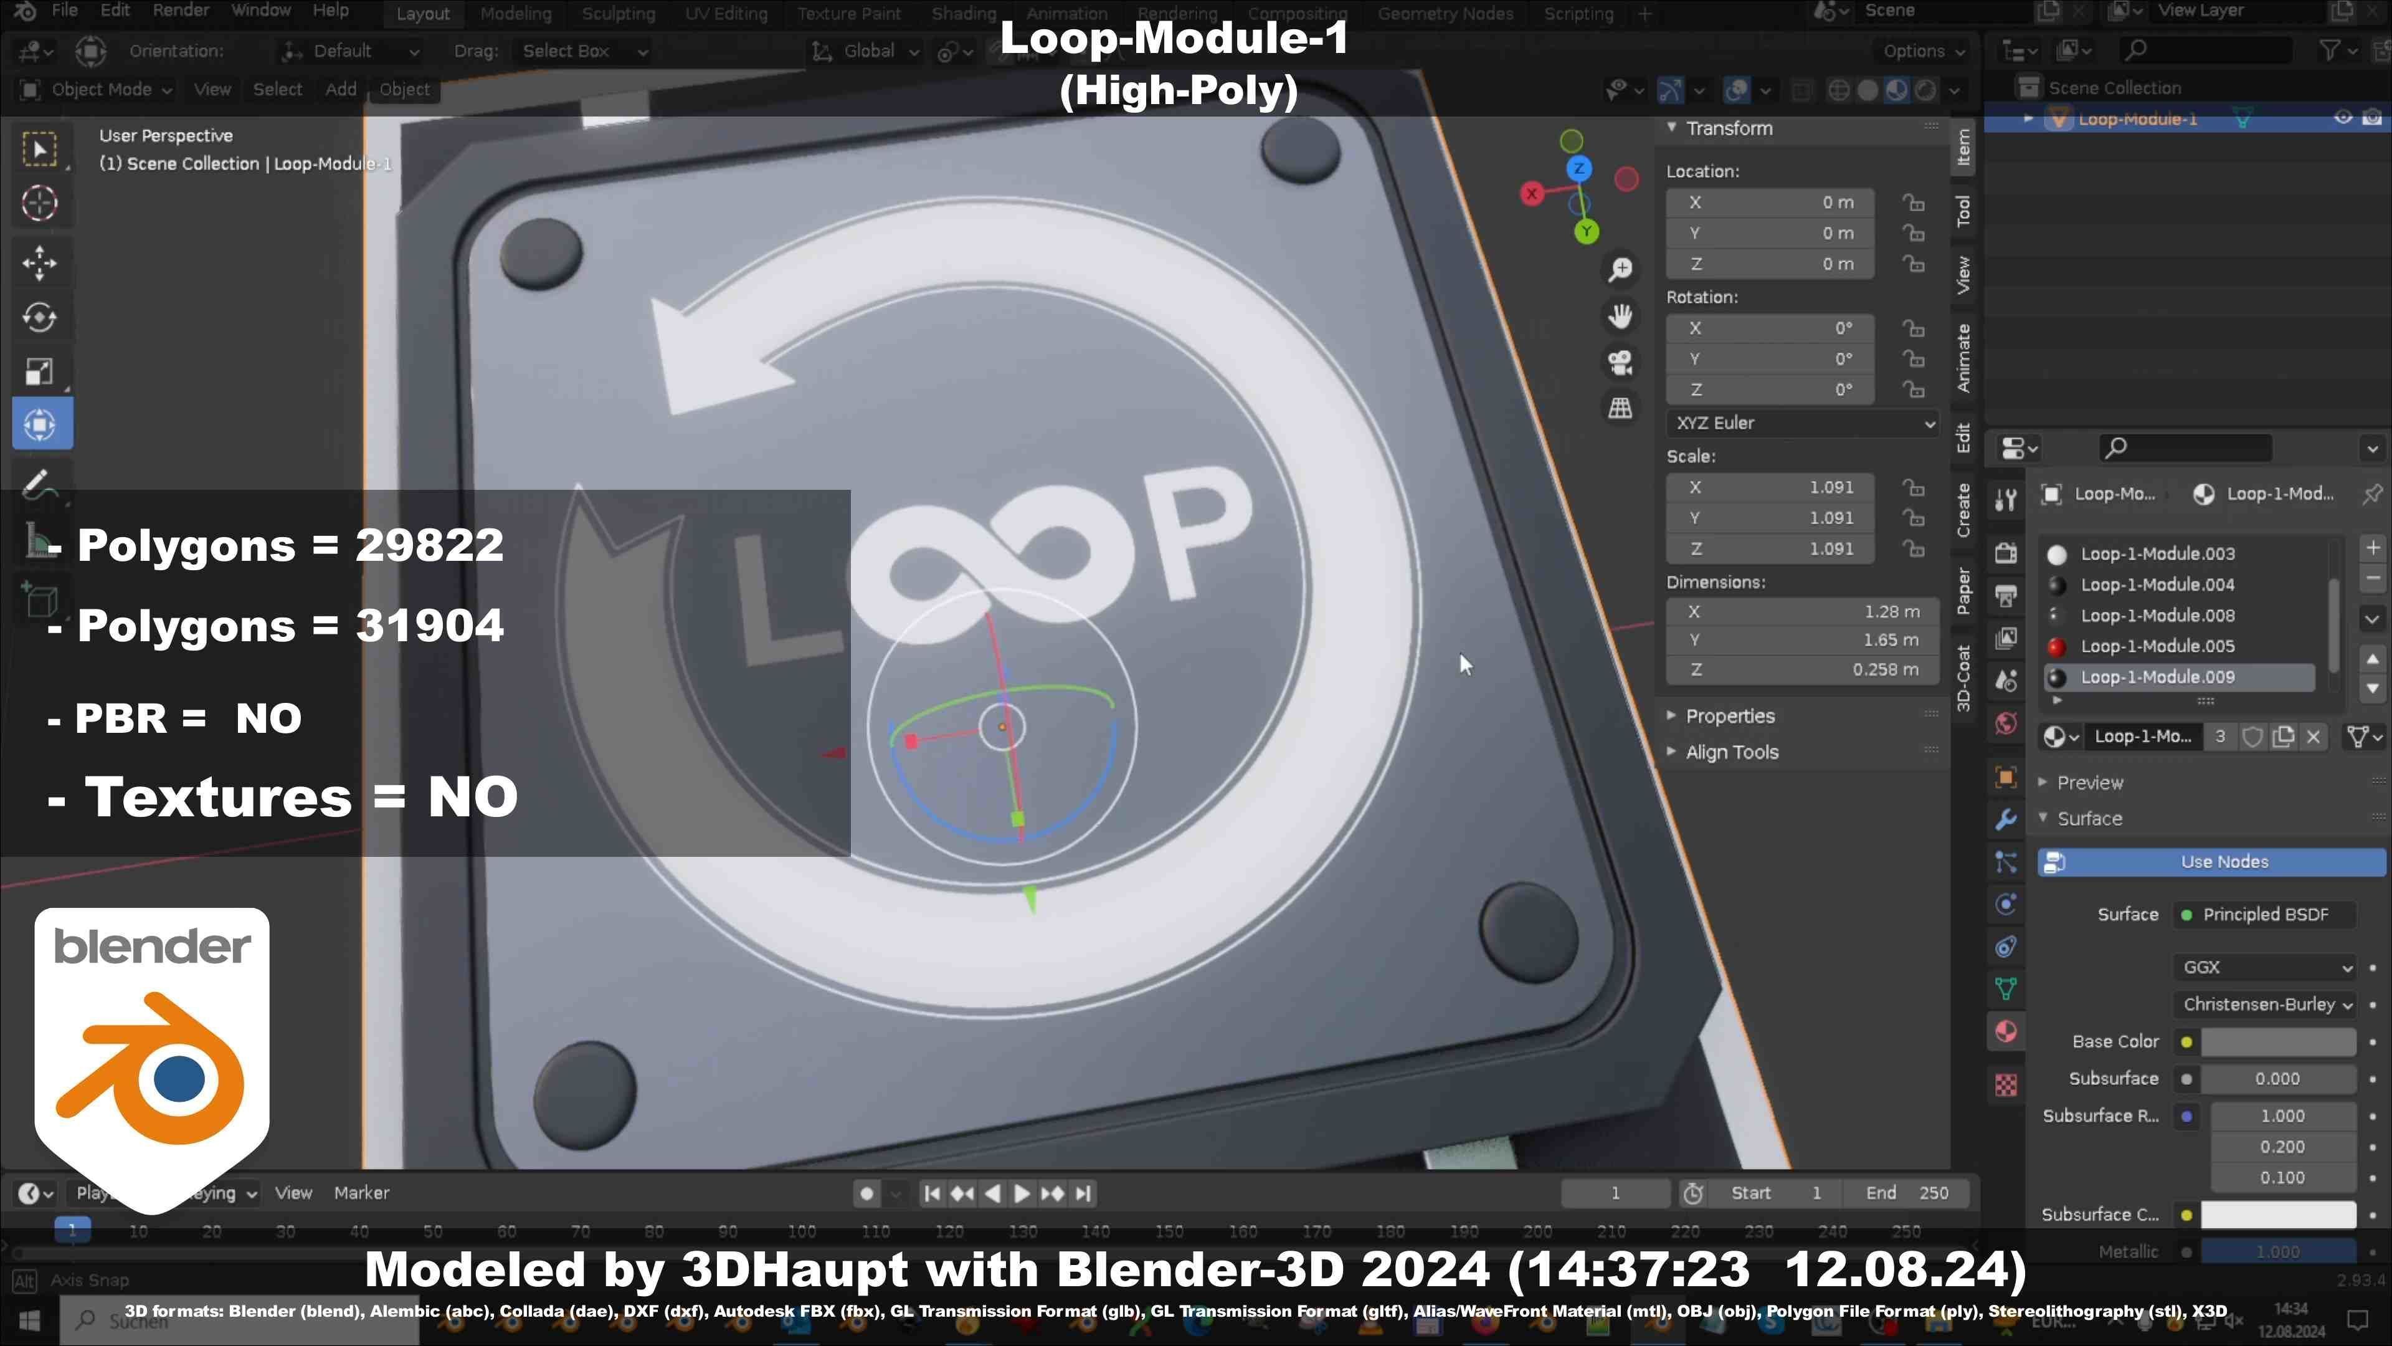Open the Windows Start button
The image size is (2392, 1346).
coord(29,1320)
